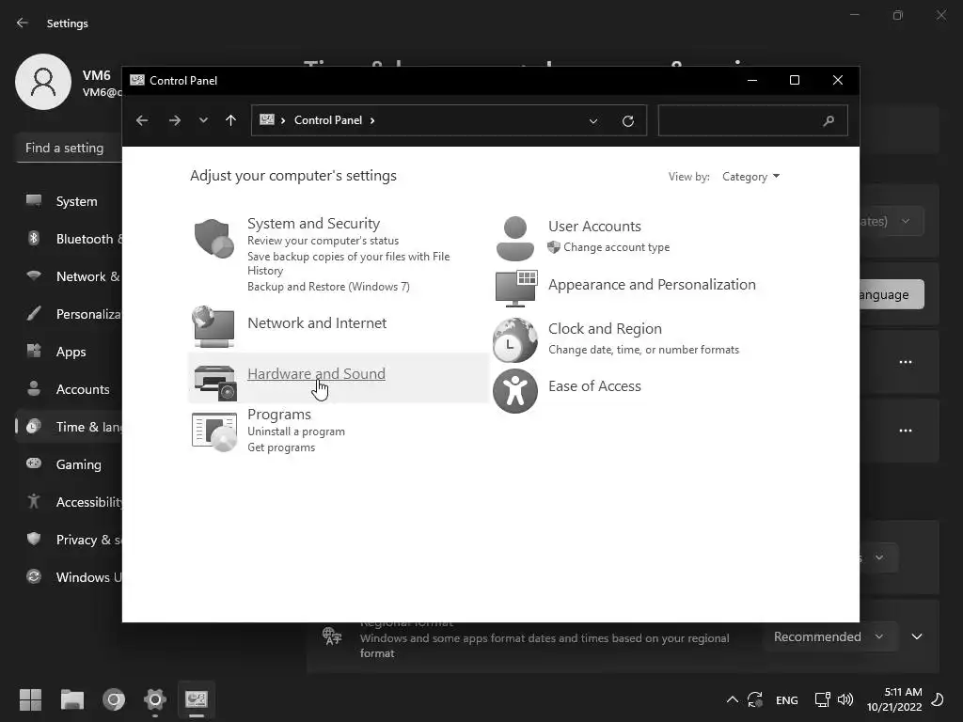Open File Explorer from the taskbar
963x722 pixels.
(72, 699)
